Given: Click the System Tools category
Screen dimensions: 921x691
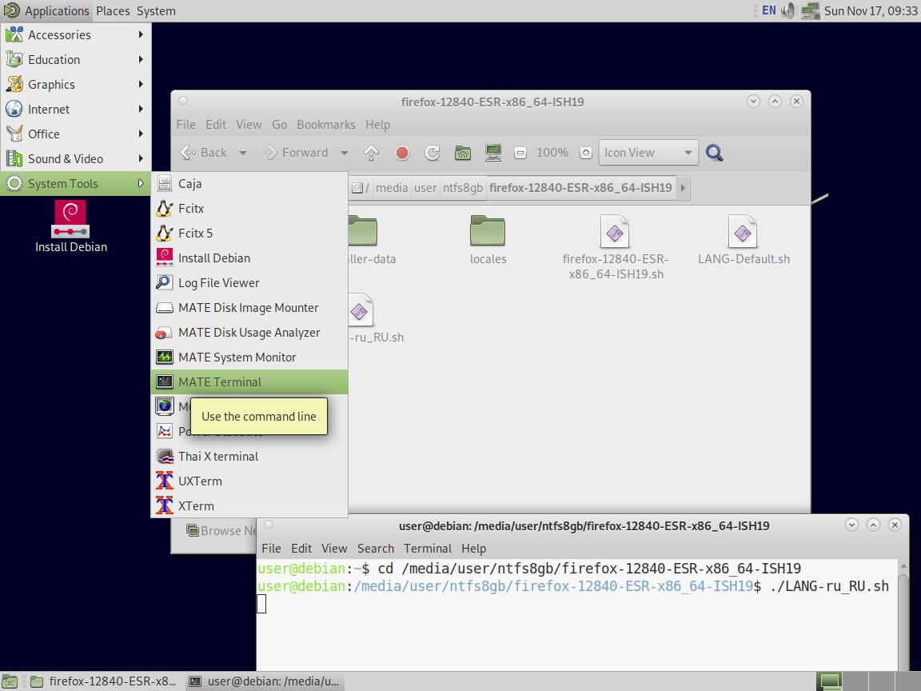Looking at the screenshot, I should (x=75, y=184).
